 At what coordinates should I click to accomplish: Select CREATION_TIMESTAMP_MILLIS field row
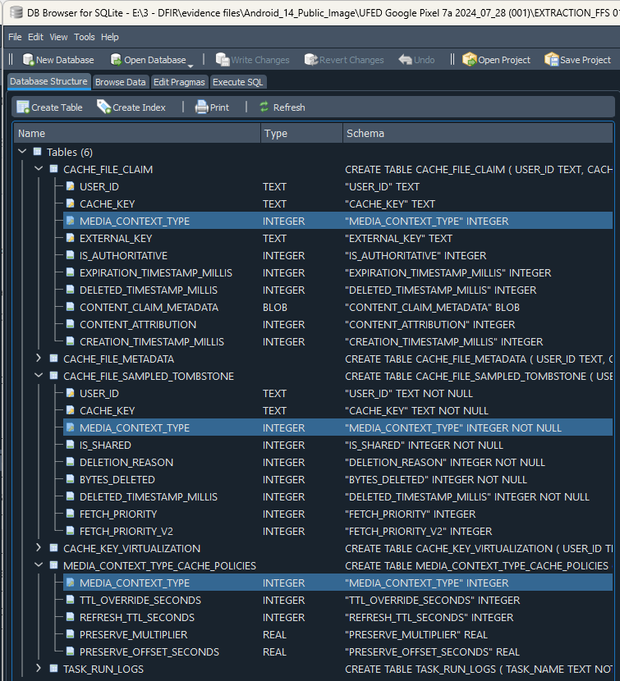coord(338,342)
